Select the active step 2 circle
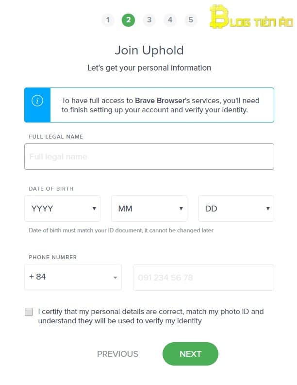 (x=129, y=20)
